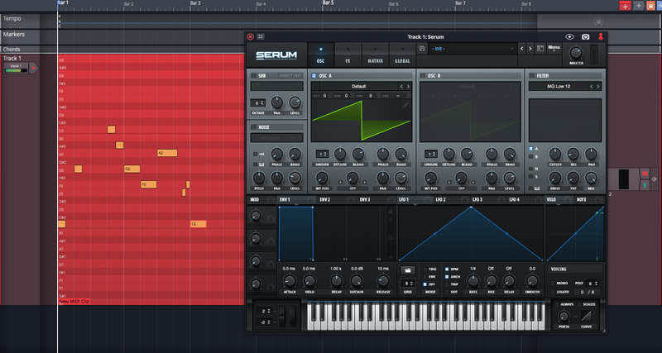Click the gray plus button in top bar

point(639,6)
